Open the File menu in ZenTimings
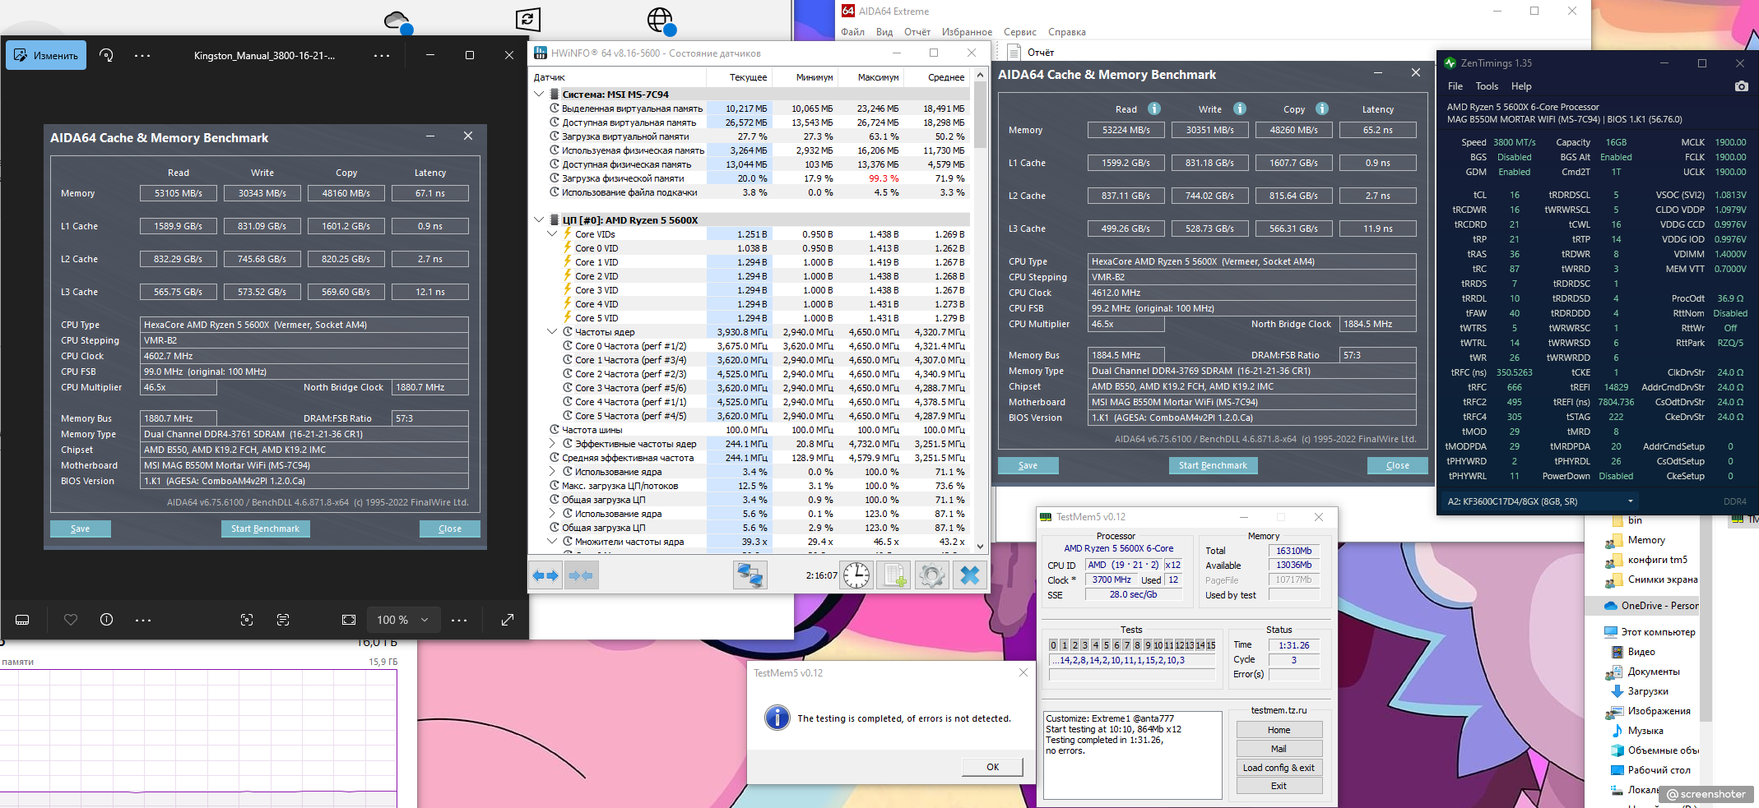The image size is (1759, 808). click(x=1455, y=86)
